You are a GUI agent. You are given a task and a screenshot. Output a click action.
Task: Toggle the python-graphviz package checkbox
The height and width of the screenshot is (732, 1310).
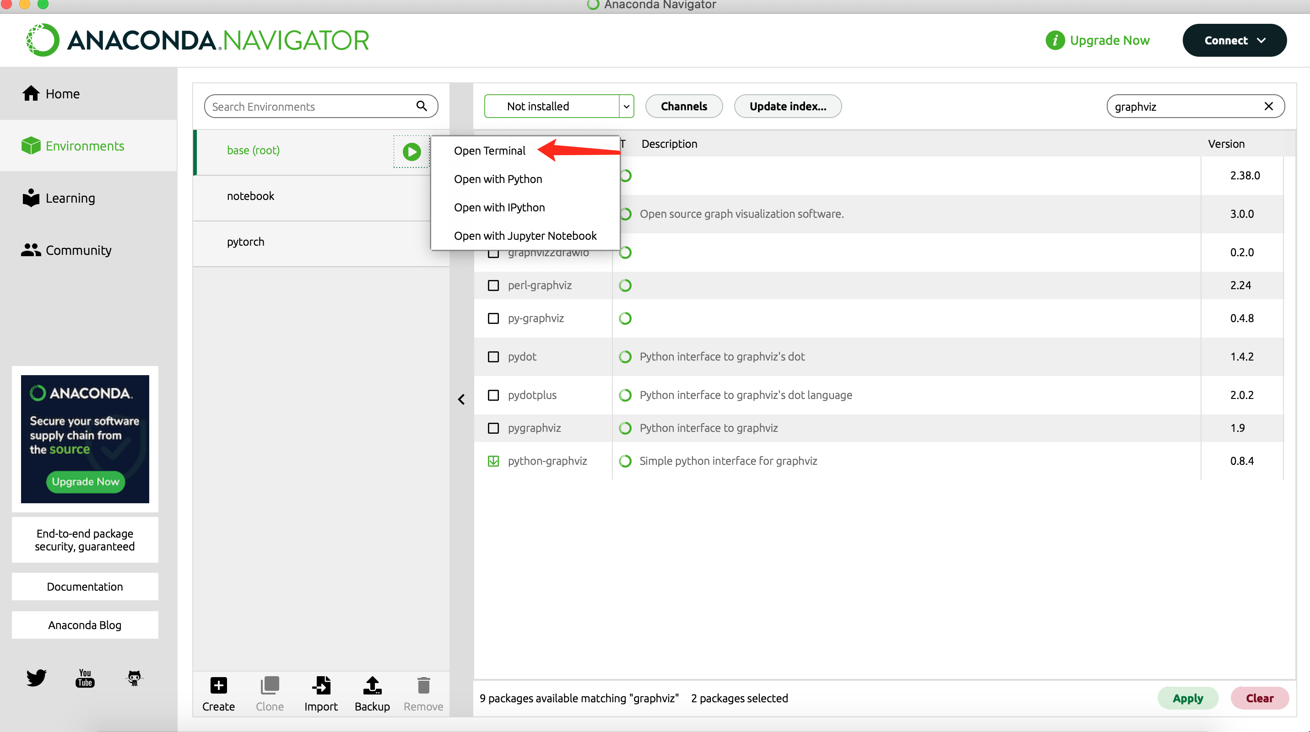click(493, 461)
